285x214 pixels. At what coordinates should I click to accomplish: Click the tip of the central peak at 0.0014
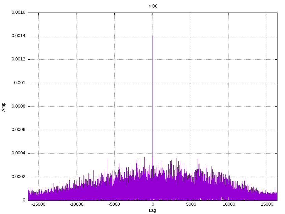coord(153,36)
